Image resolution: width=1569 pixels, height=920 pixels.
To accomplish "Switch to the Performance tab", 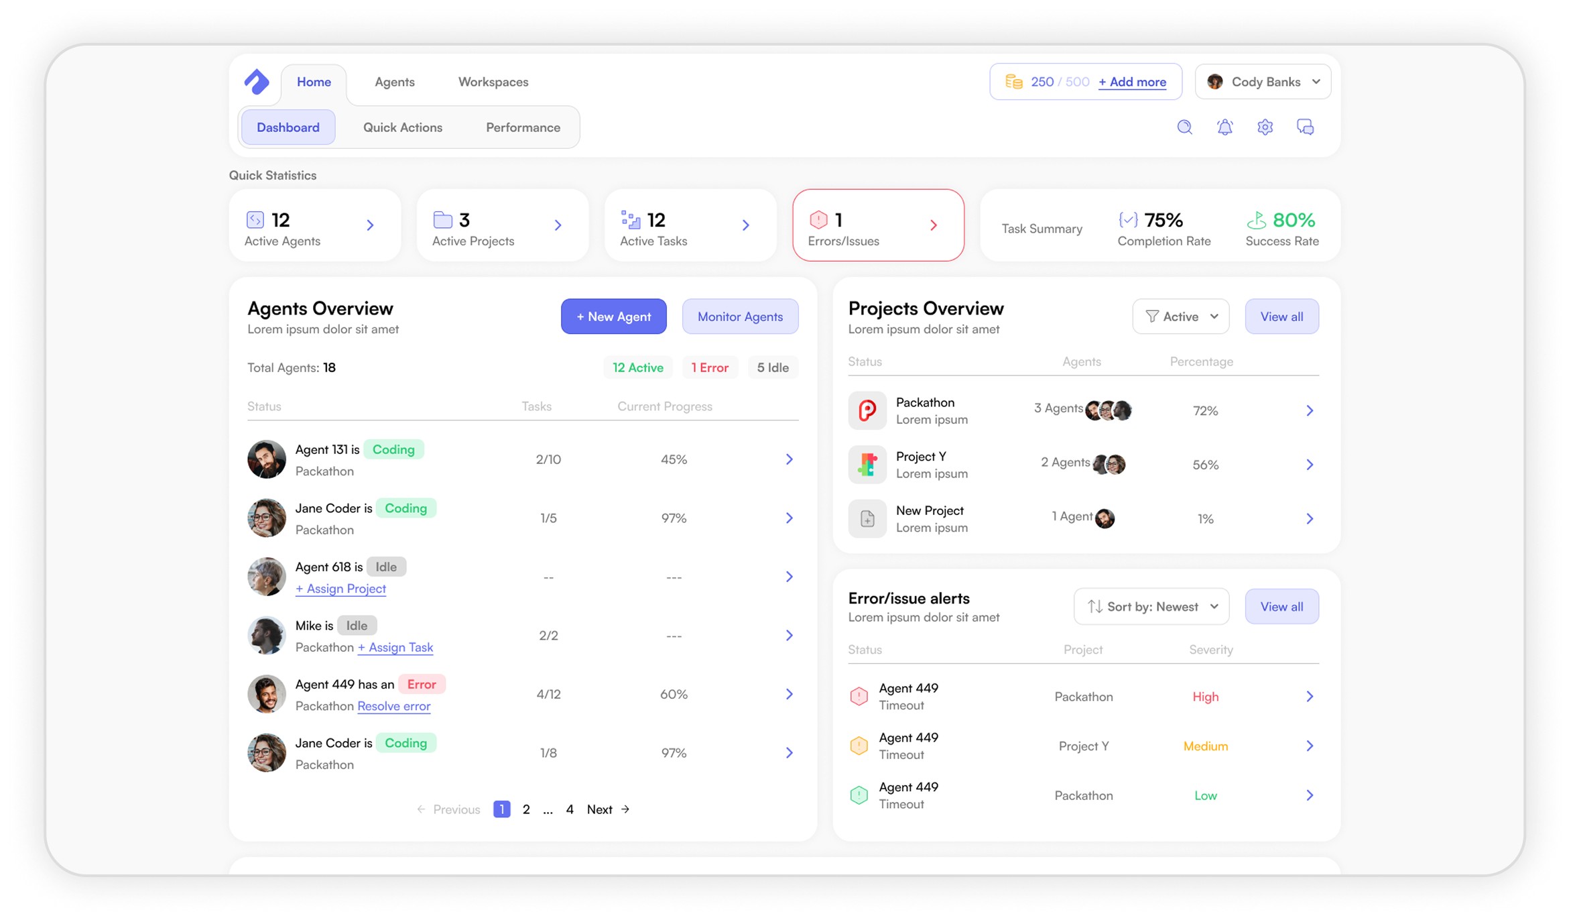I will click(x=523, y=127).
